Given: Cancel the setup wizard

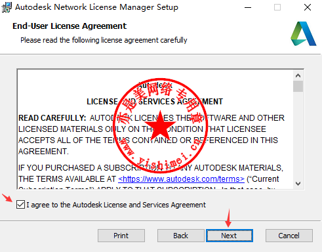Looking at the screenshot, I should pos(289,236).
